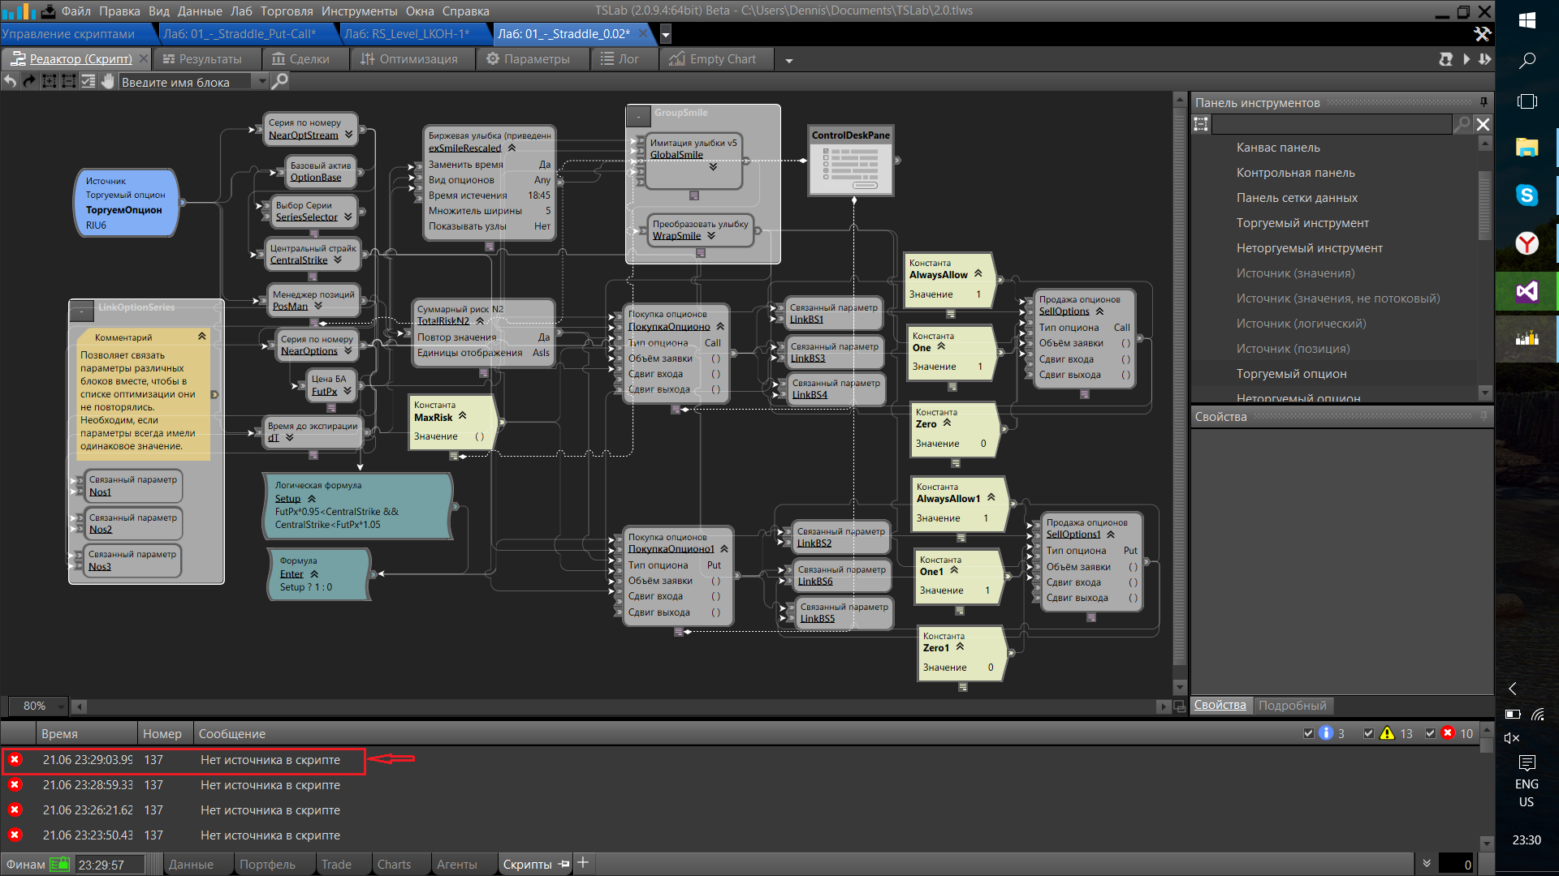Toggle the warnings filter checkbox
The height and width of the screenshot is (876, 1559).
[1369, 733]
